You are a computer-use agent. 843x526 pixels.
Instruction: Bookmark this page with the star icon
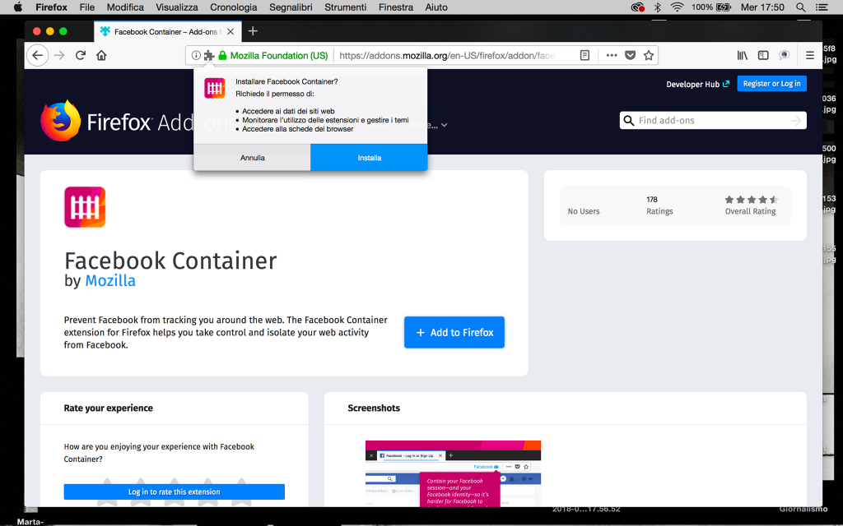click(649, 55)
